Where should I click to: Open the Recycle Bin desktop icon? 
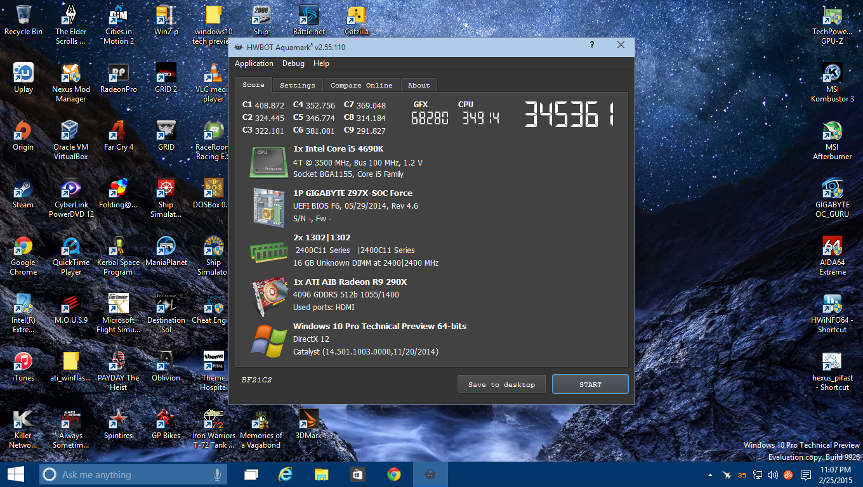(23, 21)
